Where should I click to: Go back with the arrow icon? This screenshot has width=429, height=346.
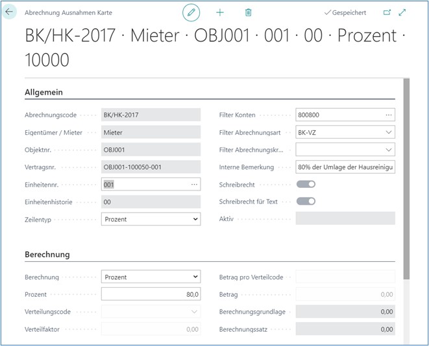[9, 12]
